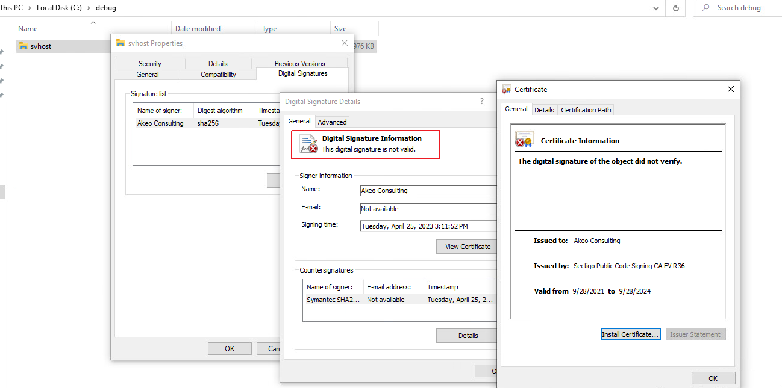Expand the address bar history dropdown
This screenshot has height=388, width=782.
click(656, 8)
